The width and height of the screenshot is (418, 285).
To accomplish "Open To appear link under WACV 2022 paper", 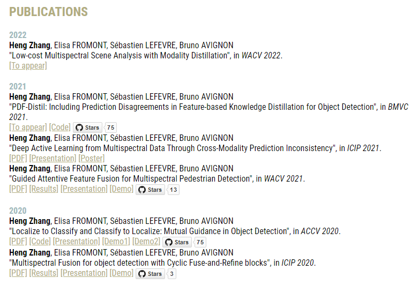I will point(28,65).
